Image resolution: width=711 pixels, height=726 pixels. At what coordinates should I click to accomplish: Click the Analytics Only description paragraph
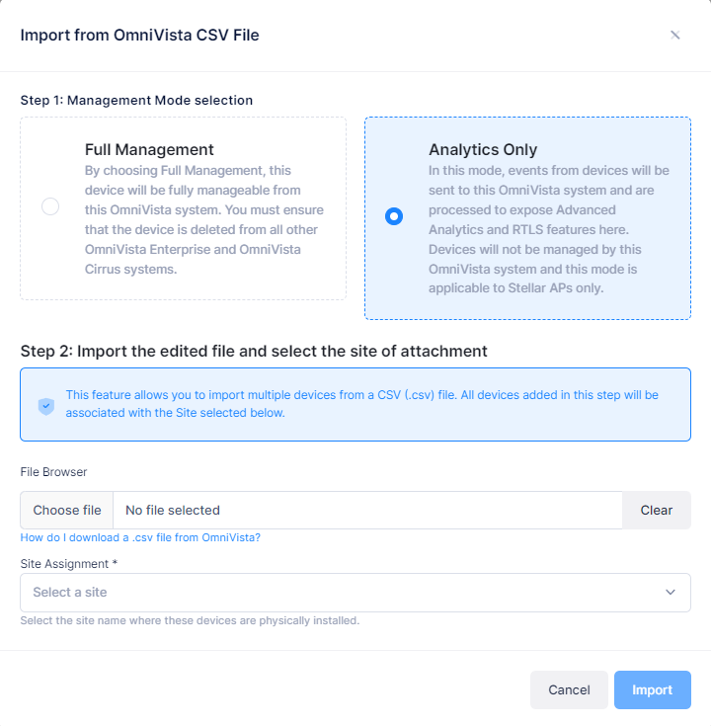549,229
